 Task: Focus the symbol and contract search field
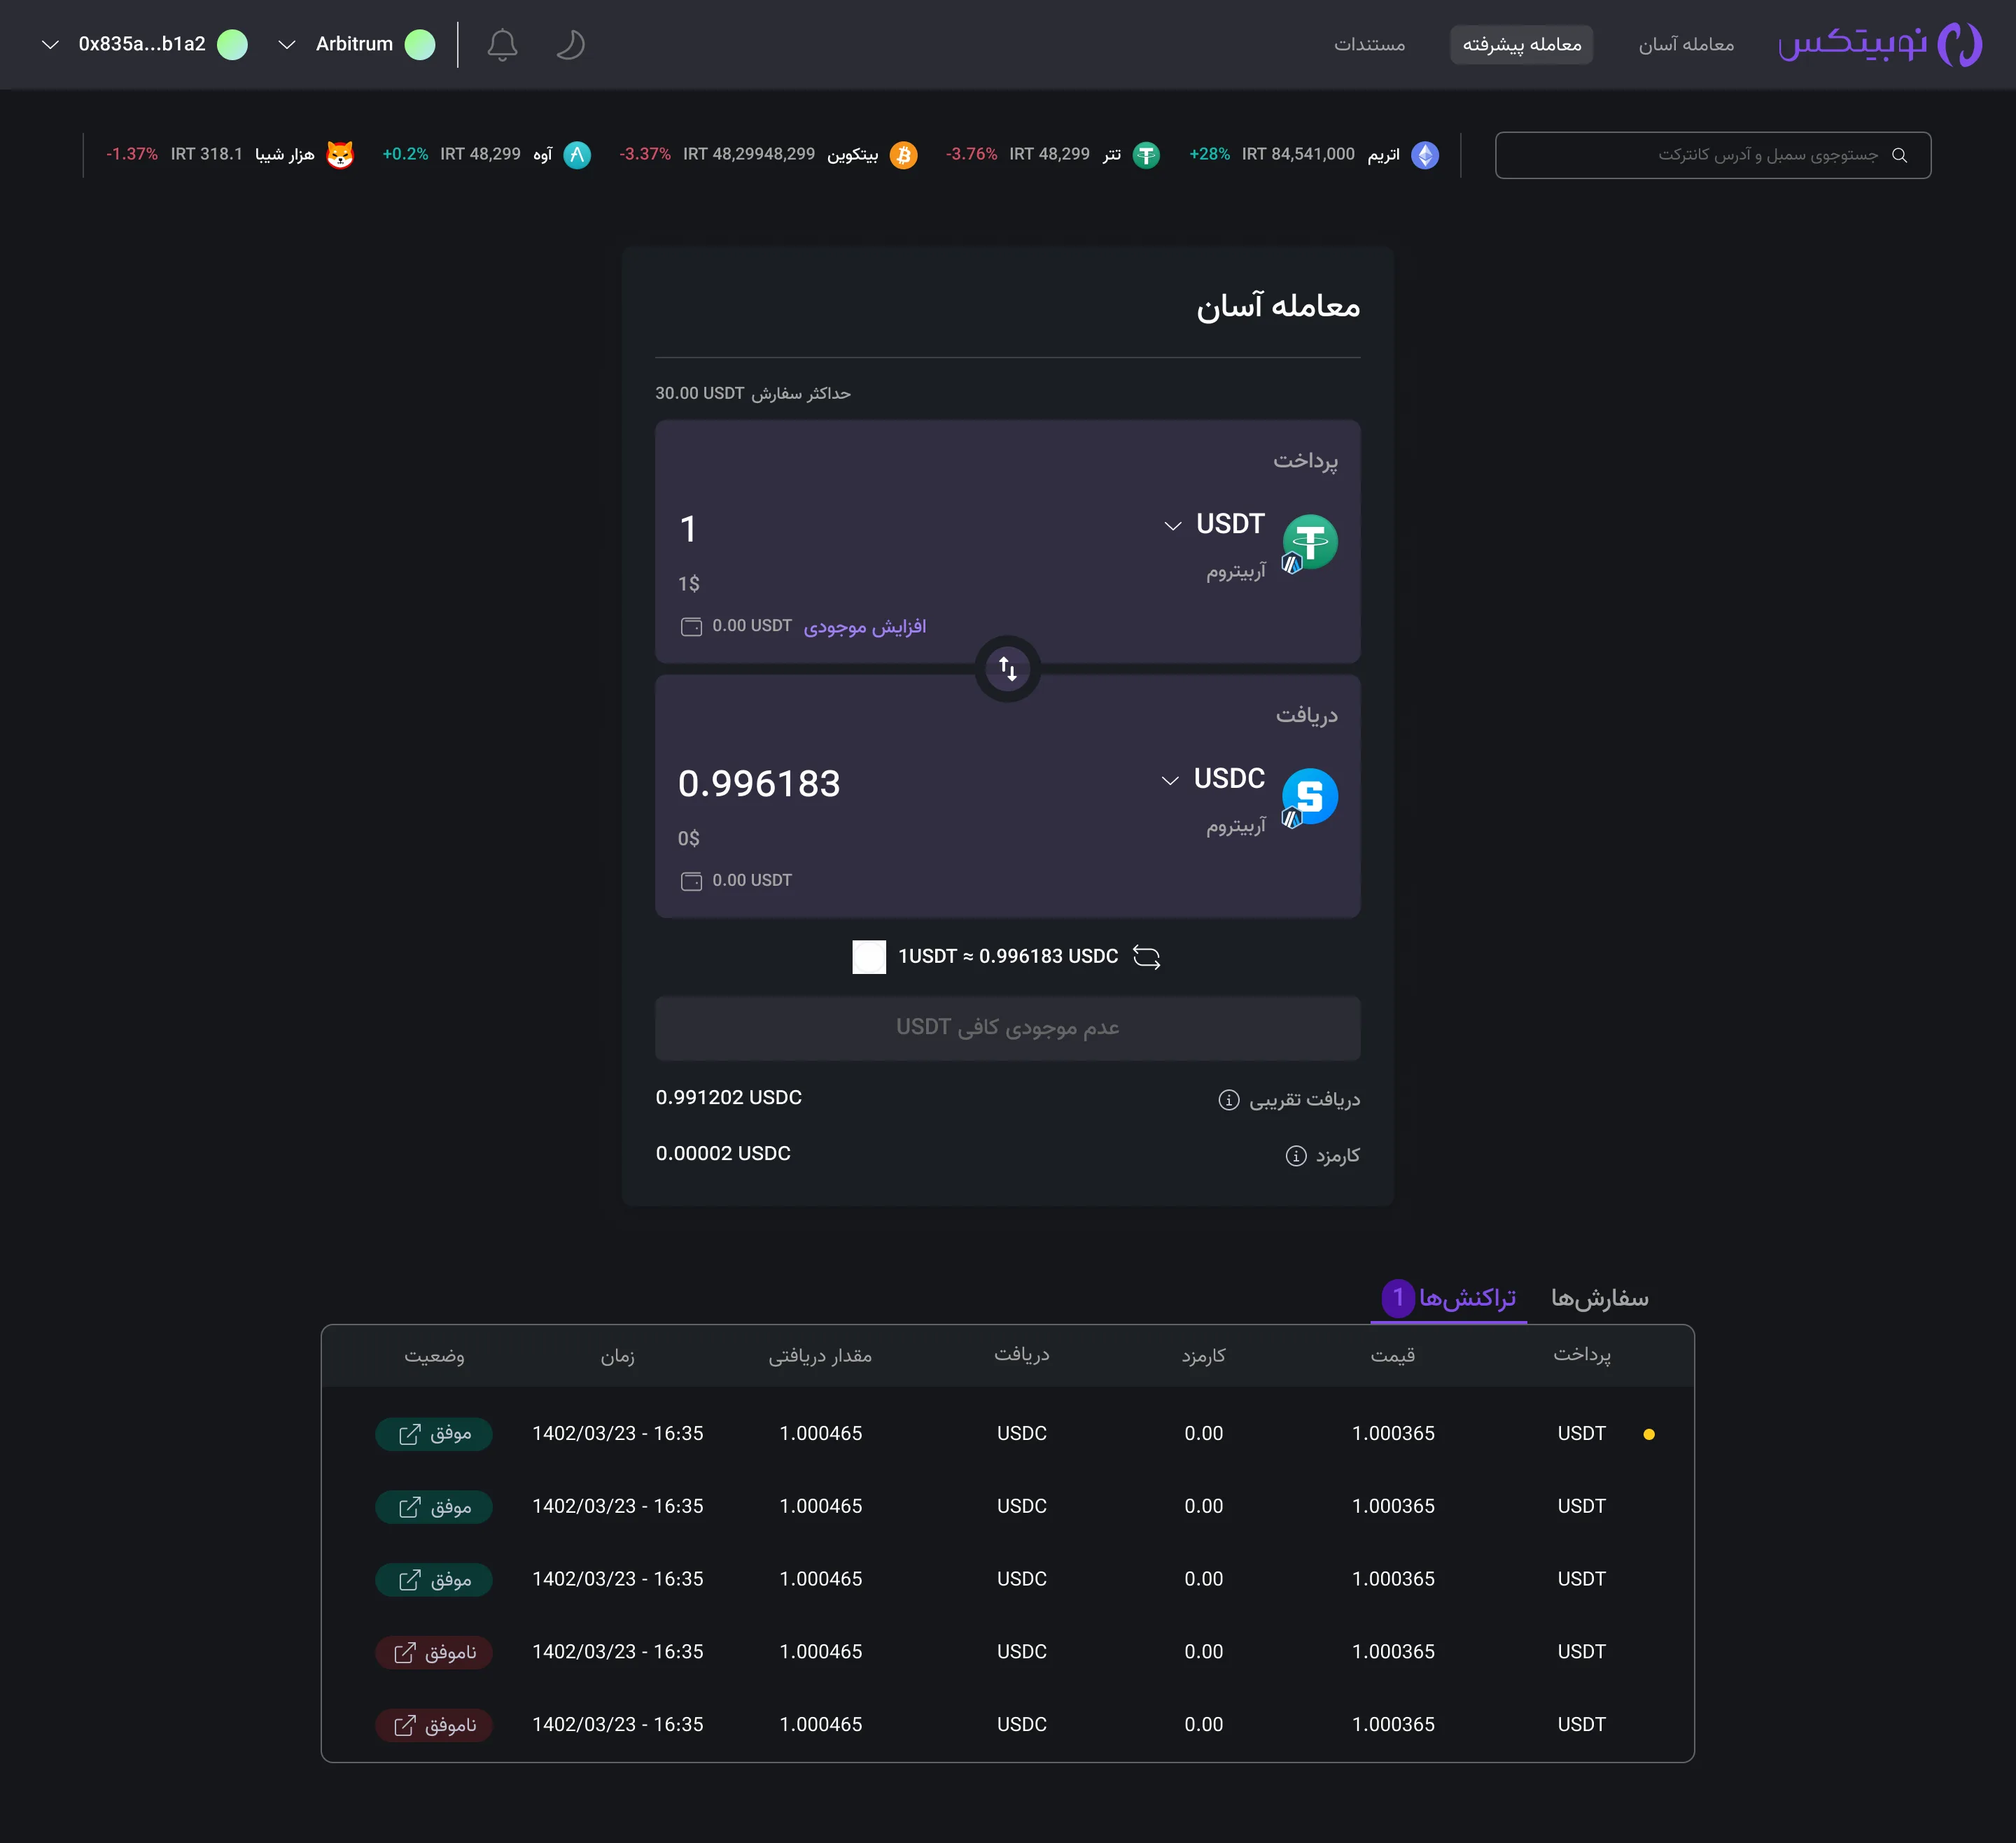click(x=1712, y=155)
